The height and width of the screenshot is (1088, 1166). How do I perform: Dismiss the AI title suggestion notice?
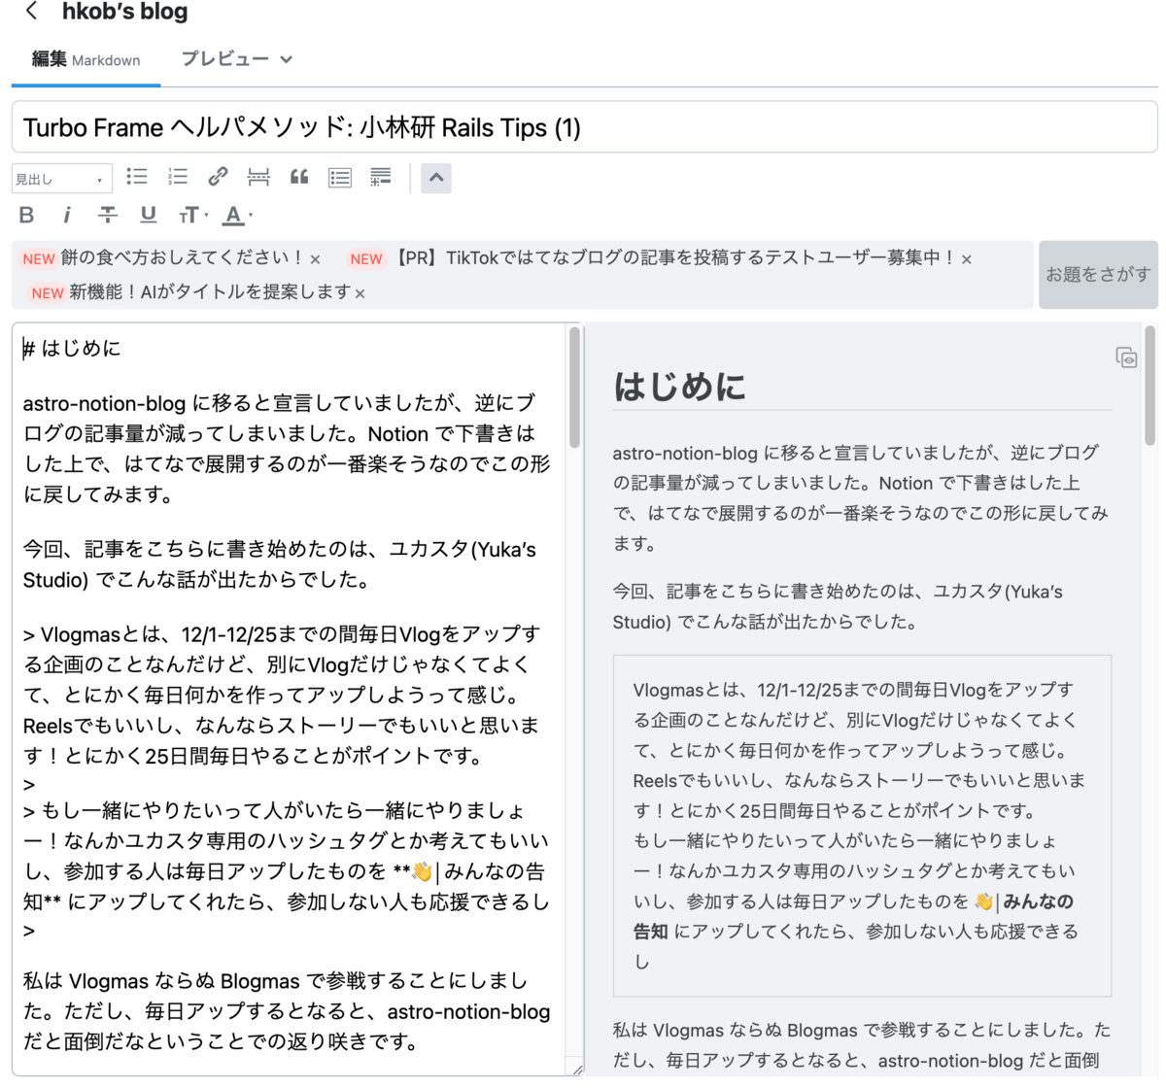tap(360, 293)
